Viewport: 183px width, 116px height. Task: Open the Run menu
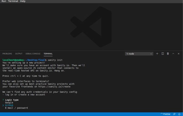4,1
